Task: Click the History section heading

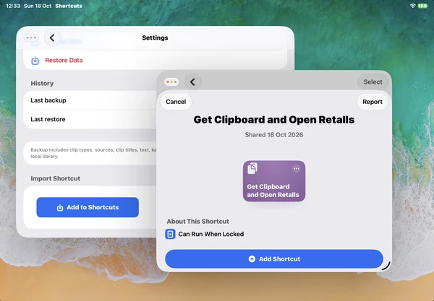Action: 42,84
